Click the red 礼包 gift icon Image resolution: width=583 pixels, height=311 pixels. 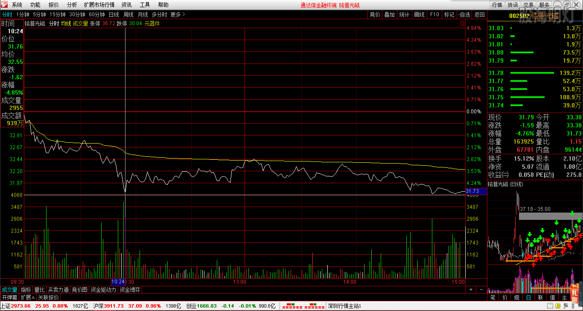(x=574, y=294)
